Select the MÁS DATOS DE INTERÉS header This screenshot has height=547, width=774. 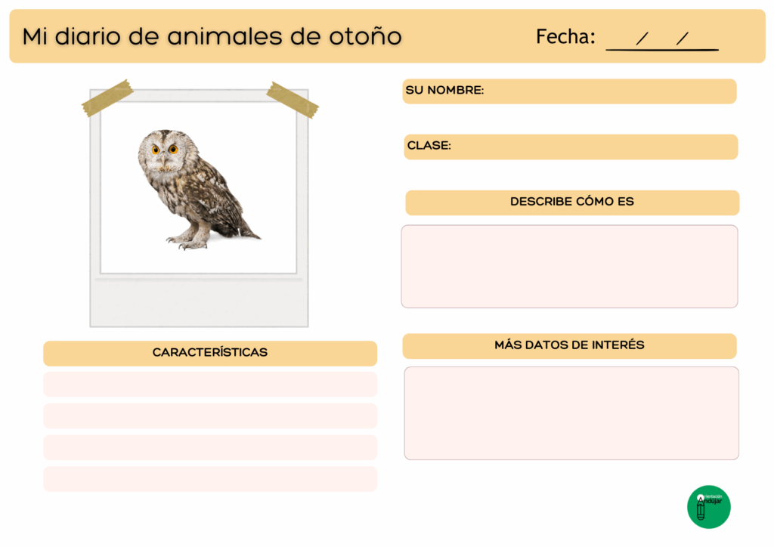(569, 345)
